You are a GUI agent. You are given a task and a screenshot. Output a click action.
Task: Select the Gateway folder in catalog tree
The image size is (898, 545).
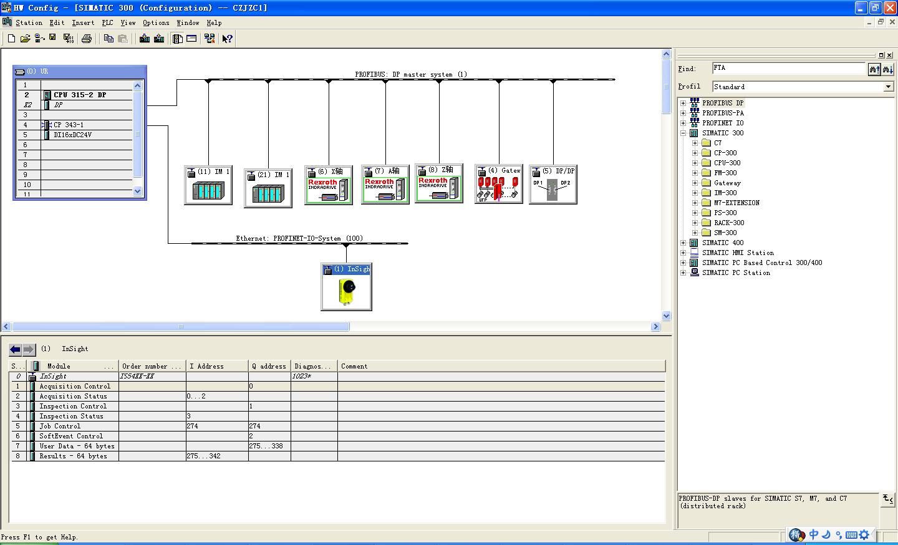coord(727,183)
